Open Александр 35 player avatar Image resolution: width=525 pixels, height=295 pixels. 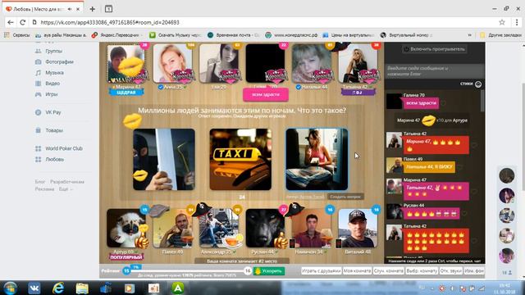click(x=219, y=229)
